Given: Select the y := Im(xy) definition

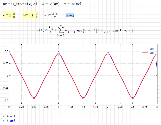Looking at the screenshot, I should (x=73, y=4).
